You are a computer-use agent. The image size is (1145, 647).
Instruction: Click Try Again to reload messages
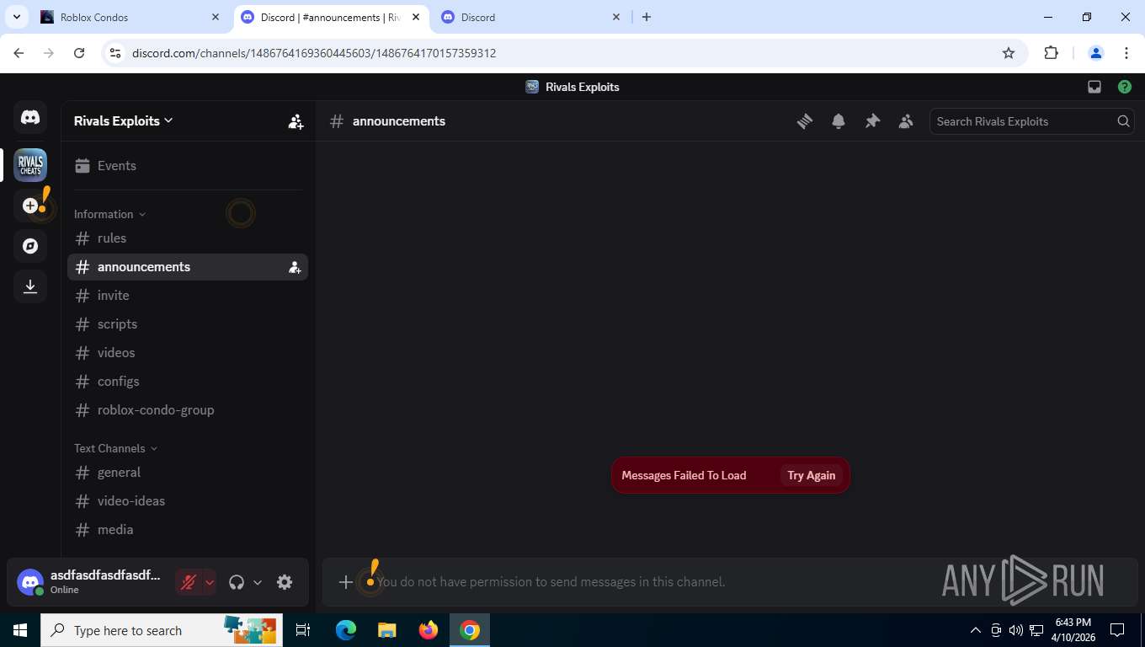coord(812,475)
